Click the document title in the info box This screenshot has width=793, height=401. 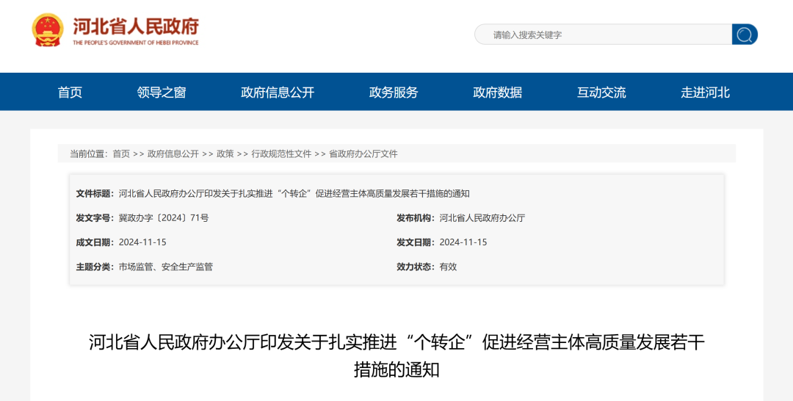294,194
